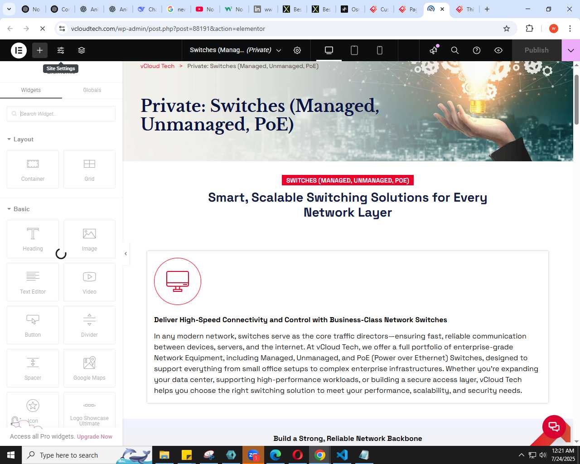
Task: Select the Button widget
Action: [33, 325]
